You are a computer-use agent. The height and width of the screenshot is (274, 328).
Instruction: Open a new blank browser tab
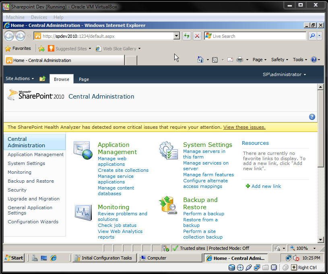(x=131, y=60)
